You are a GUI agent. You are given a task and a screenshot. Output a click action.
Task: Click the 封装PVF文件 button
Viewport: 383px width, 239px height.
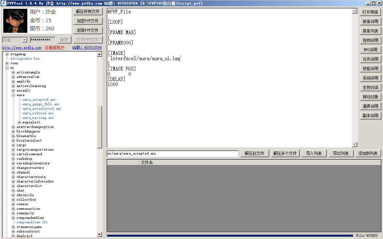click(88, 30)
